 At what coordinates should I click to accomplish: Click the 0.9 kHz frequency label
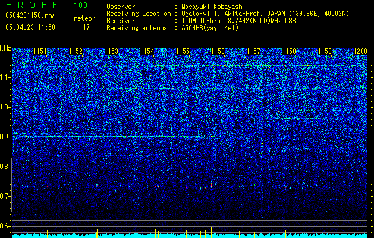tap(5, 137)
